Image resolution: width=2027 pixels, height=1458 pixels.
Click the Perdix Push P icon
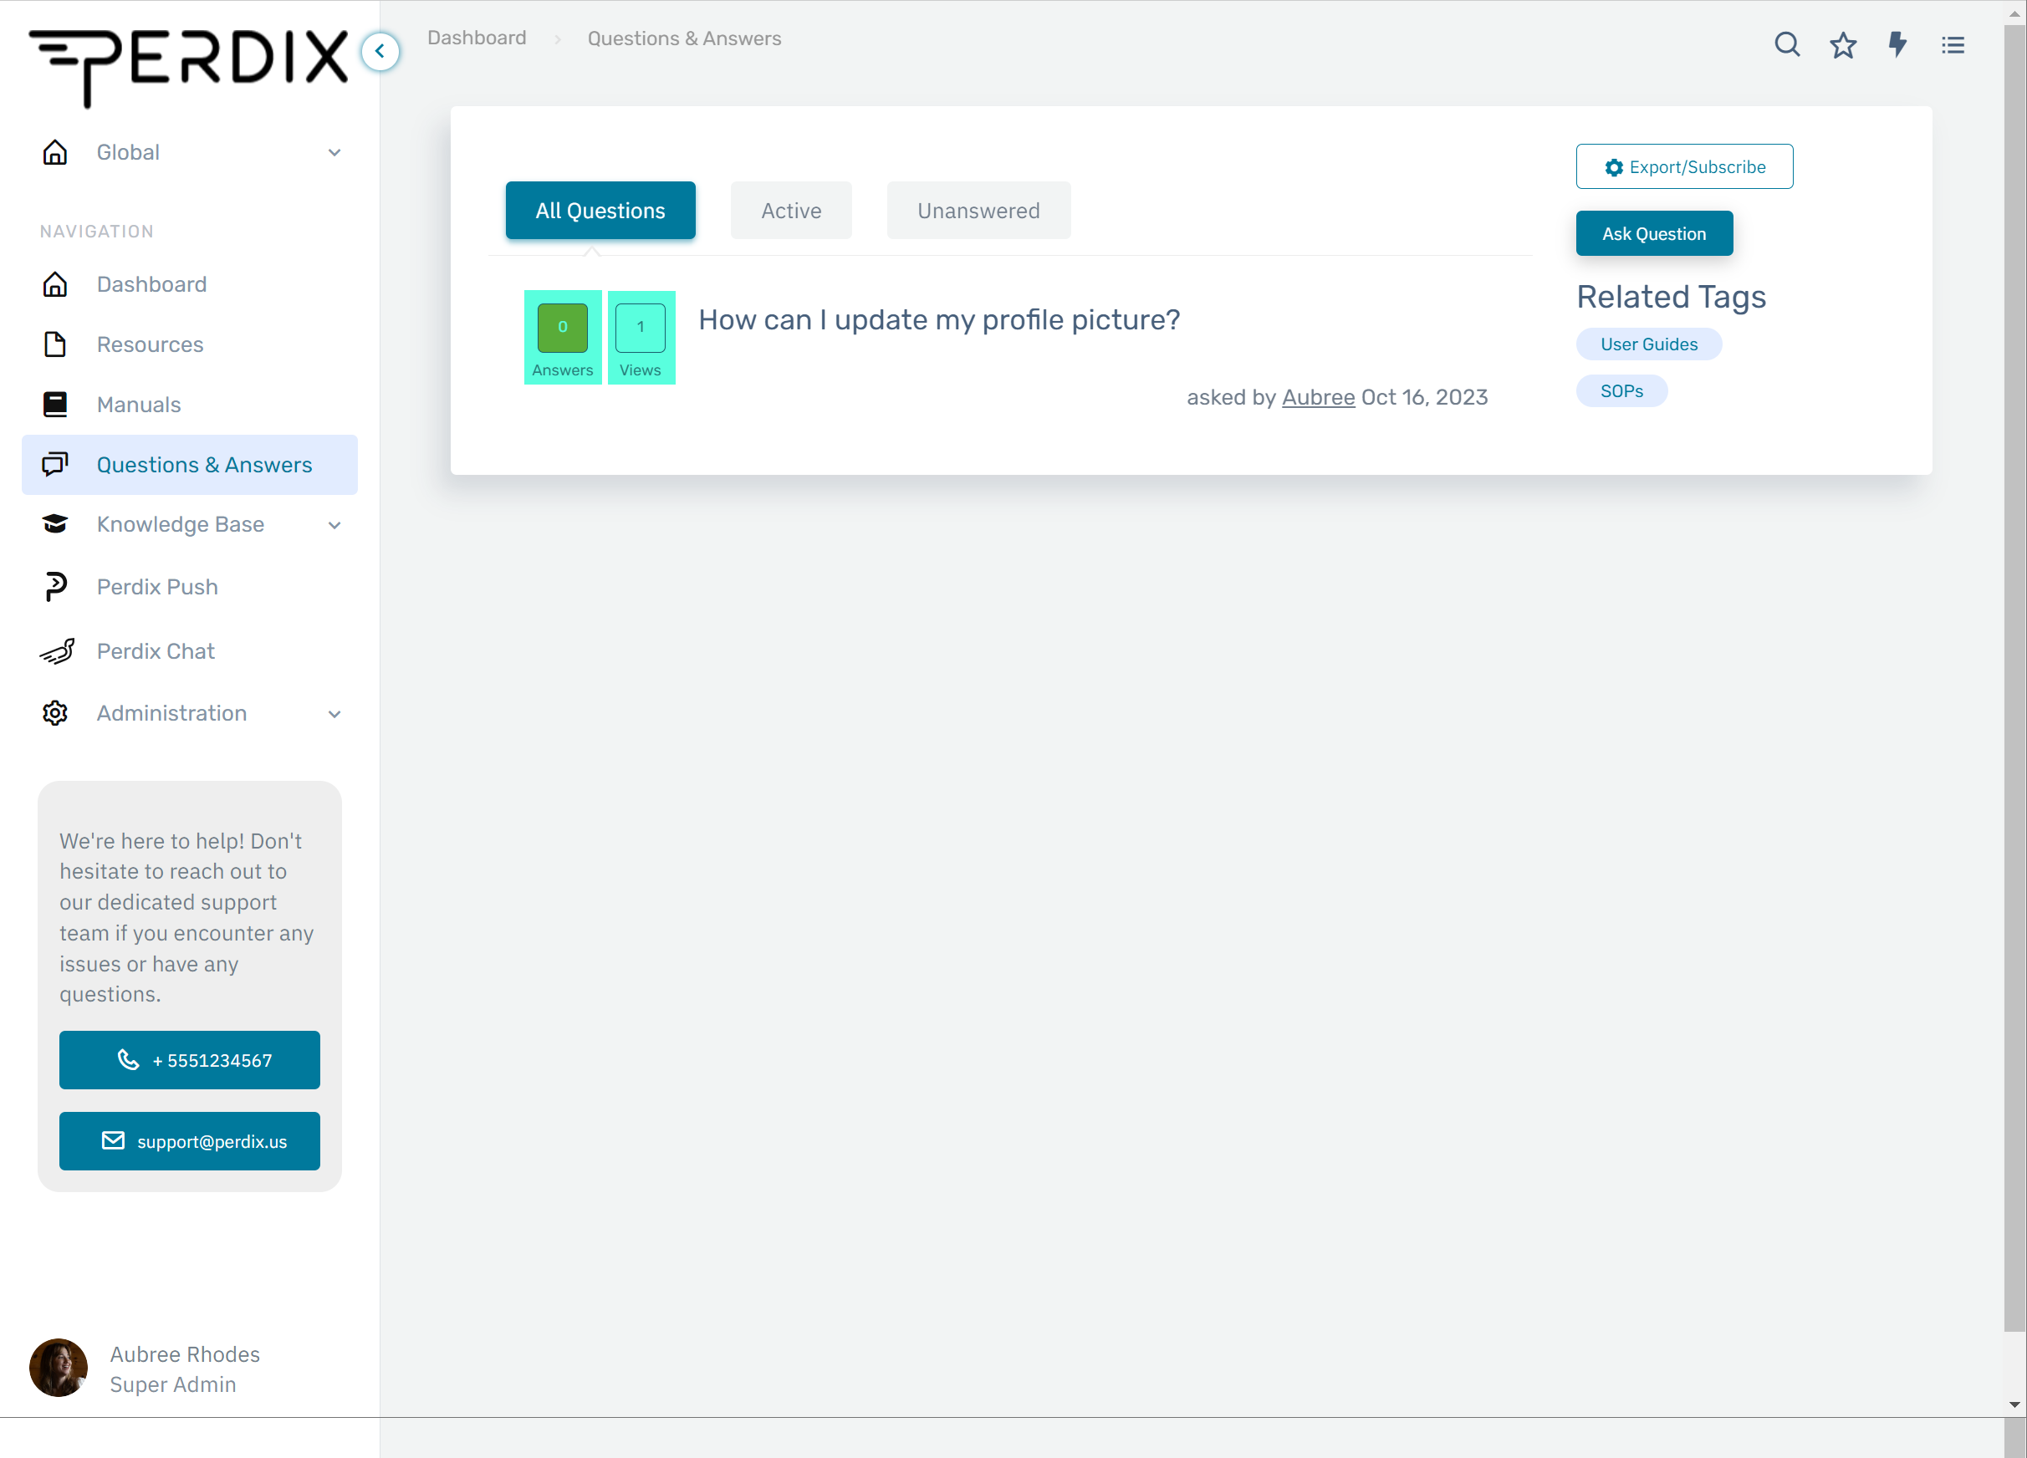pyautogui.click(x=55, y=587)
